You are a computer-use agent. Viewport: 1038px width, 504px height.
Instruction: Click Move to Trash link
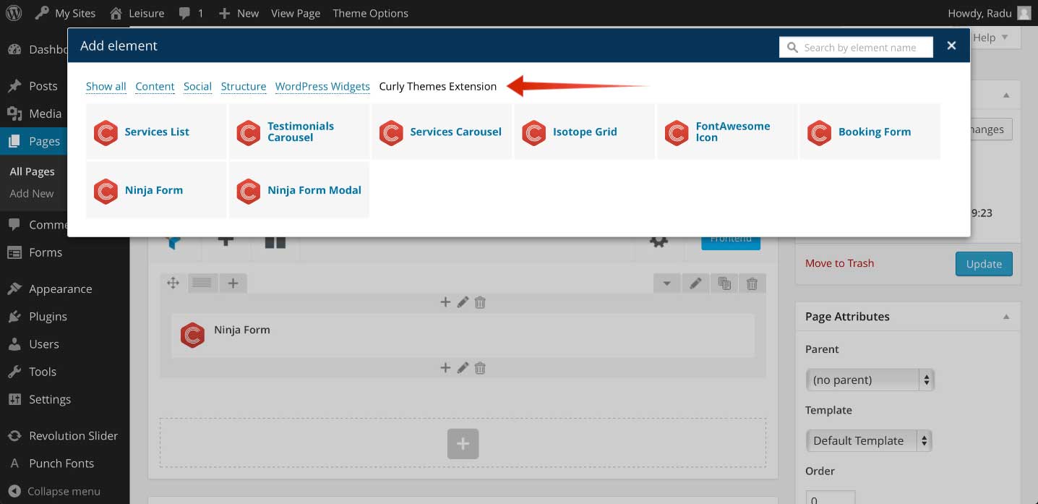click(839, 263)
